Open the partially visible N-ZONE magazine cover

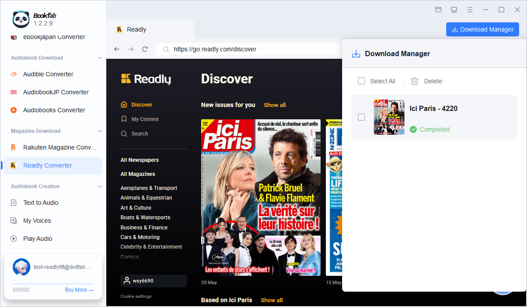pyautogui.click(x=334, y=197)
